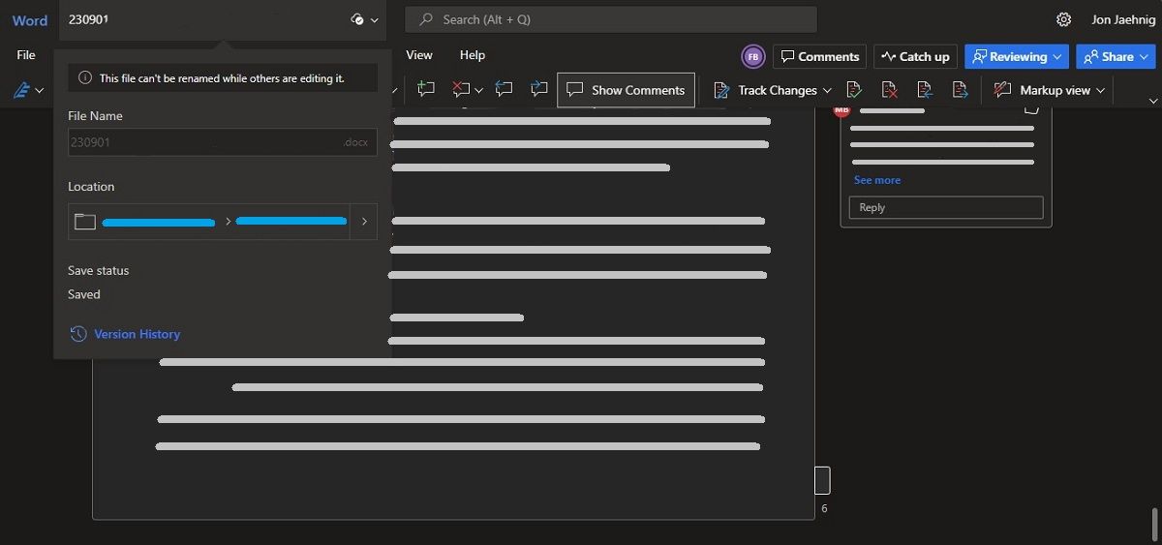Click the Delete Comment icon
The image size is (1162, 545).
tap(461, 90)
